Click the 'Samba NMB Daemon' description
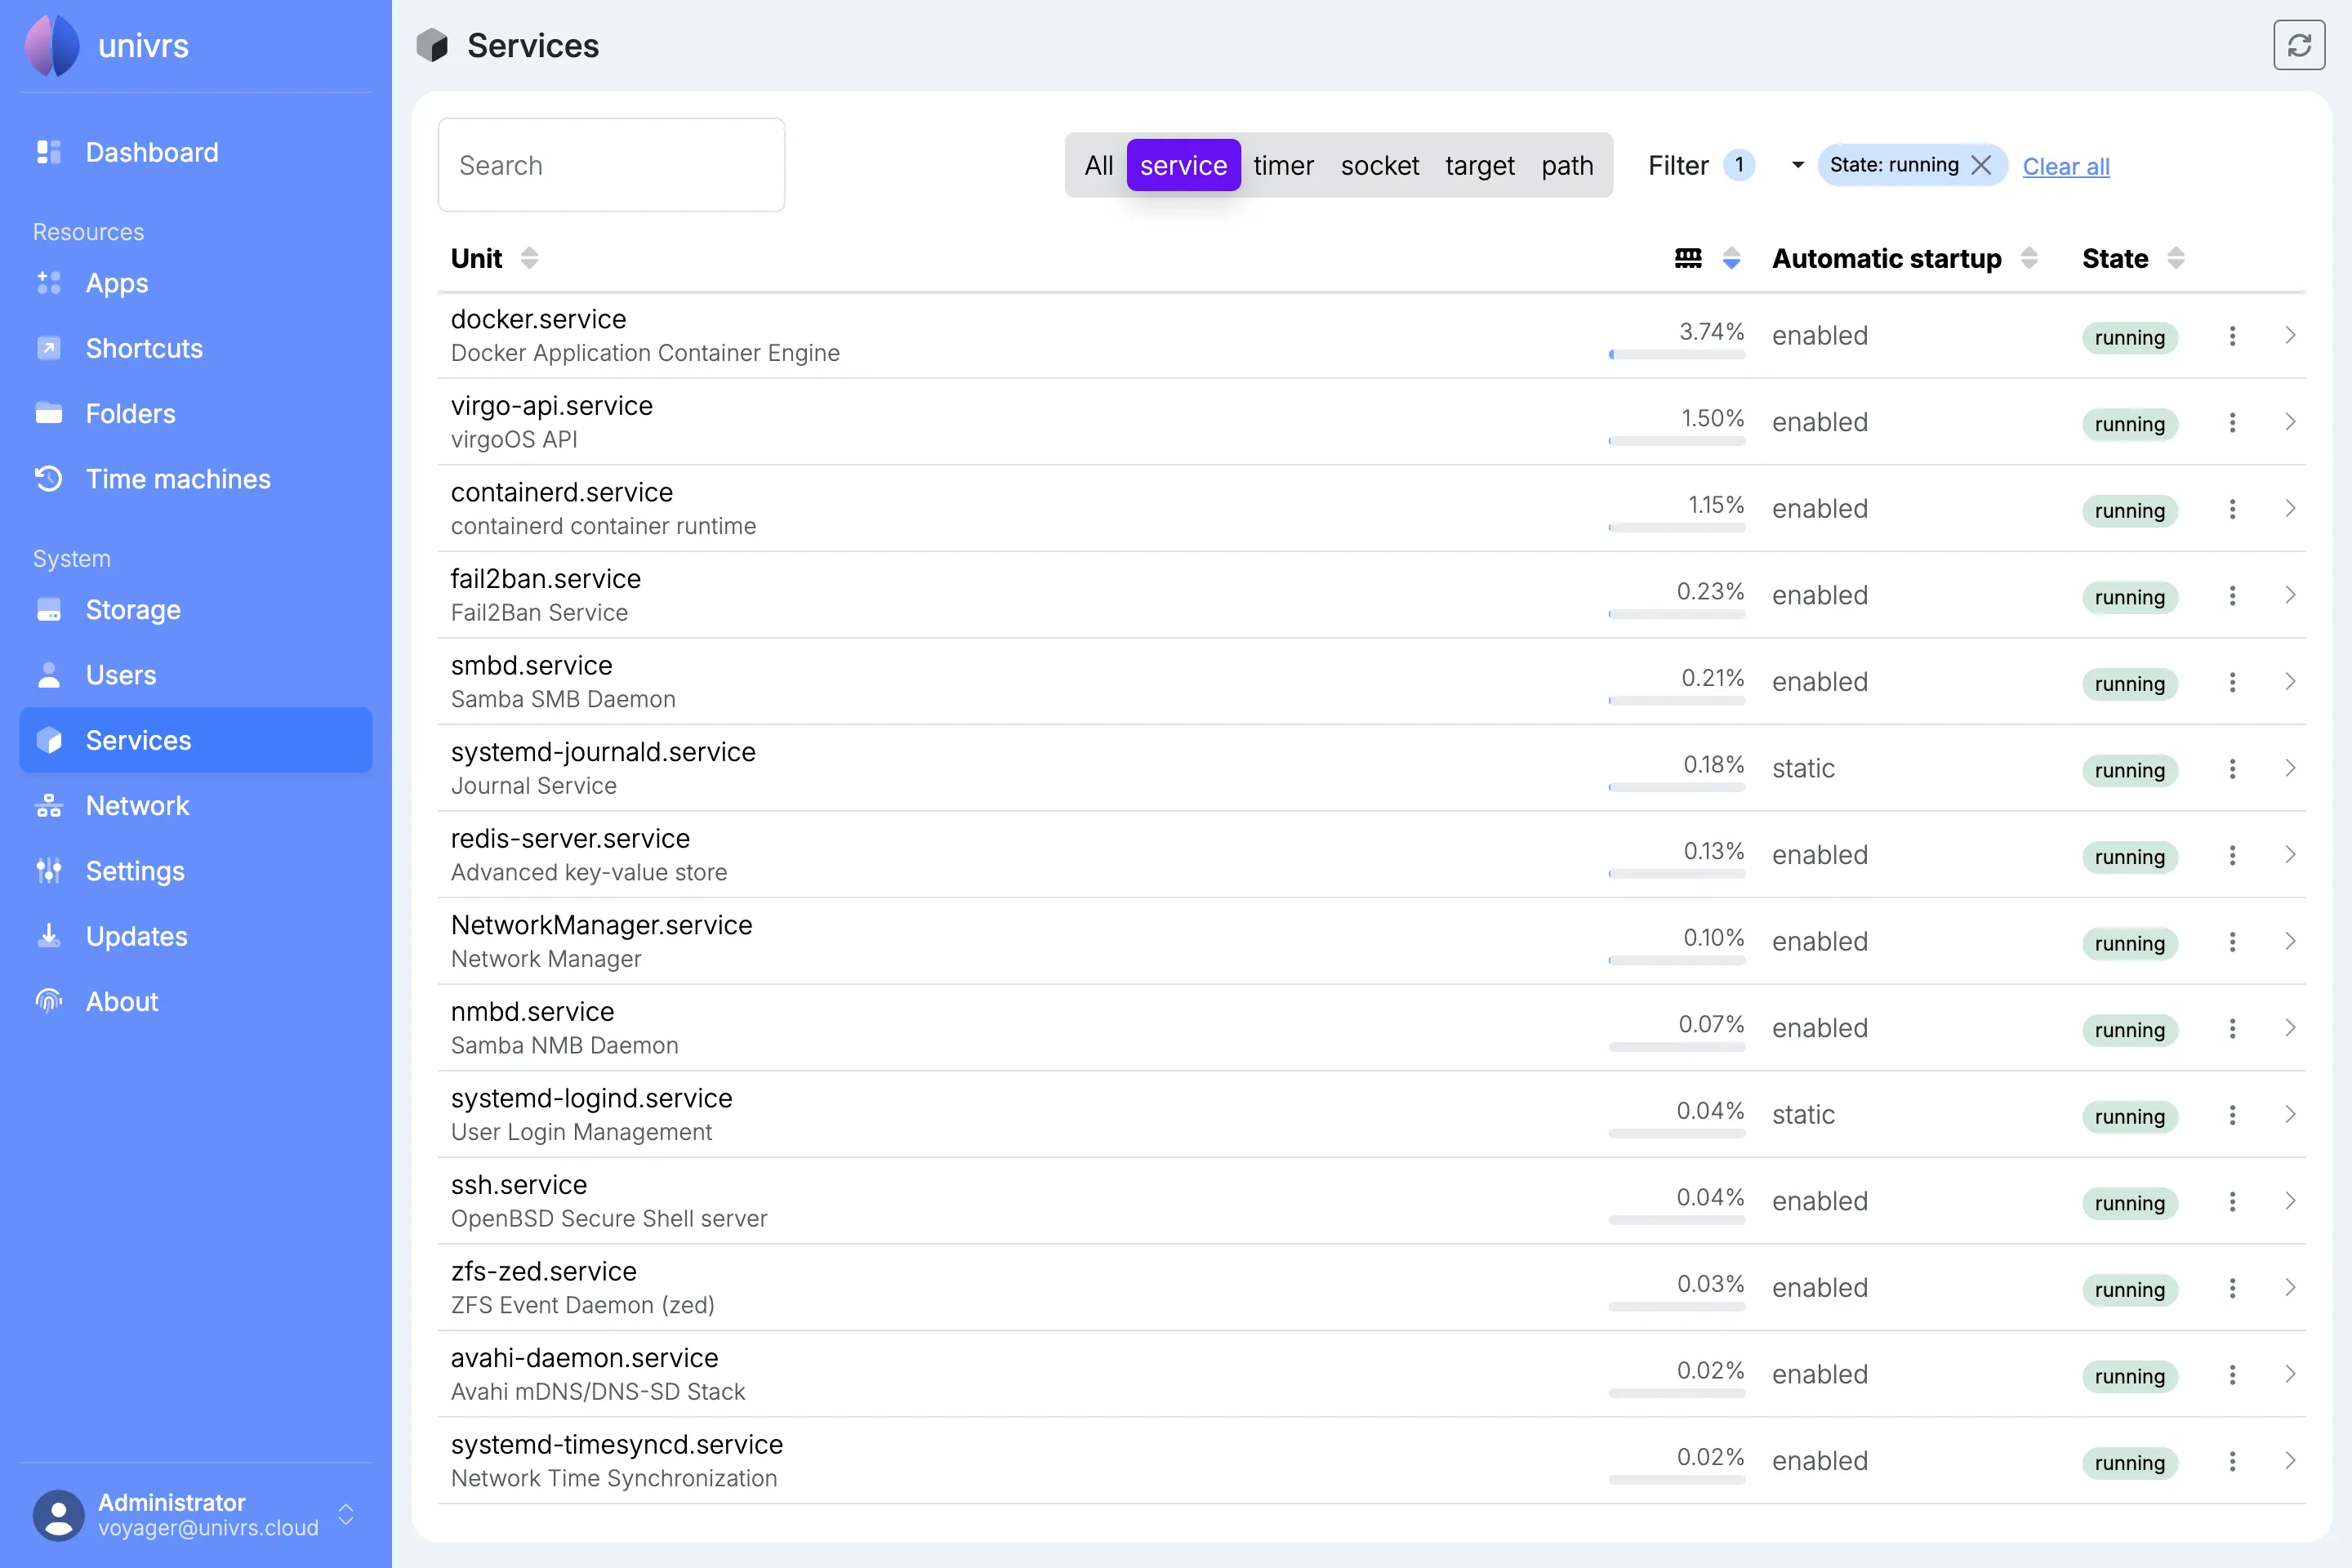 564,1045
